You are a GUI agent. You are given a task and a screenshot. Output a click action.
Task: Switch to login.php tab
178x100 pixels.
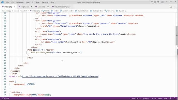pos(25,7)
